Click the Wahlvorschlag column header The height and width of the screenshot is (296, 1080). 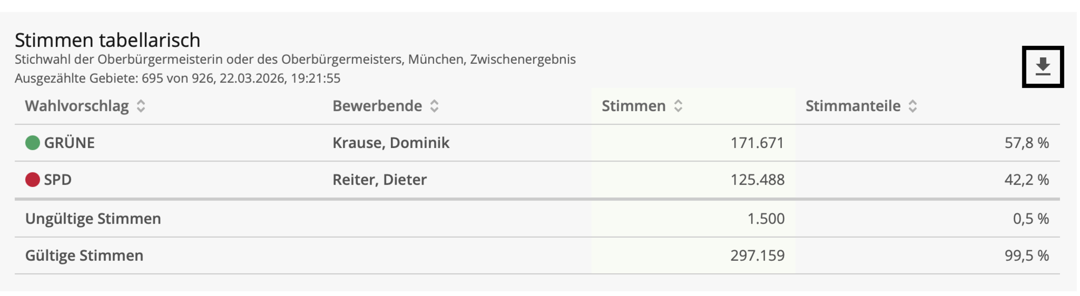click(x=77, y=106)
